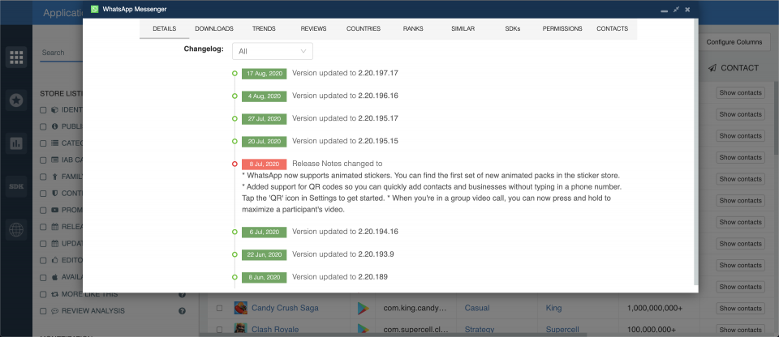
Task: Click the WhatsApp icon in dialog title
Action: (94, 10)
